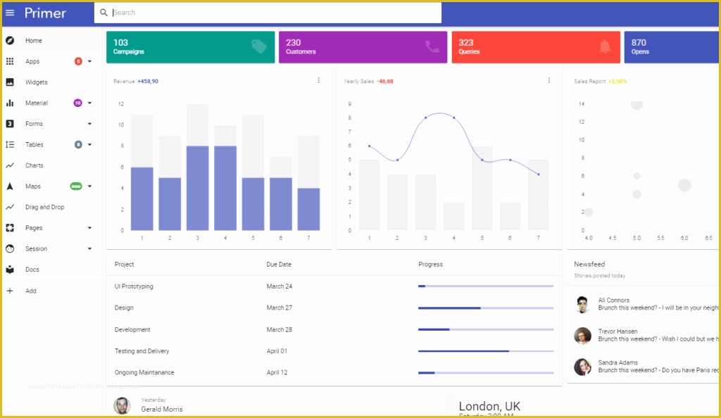Click the Charts trend line icon
This screenshot has height=418, width=721.
coord(10,165)
